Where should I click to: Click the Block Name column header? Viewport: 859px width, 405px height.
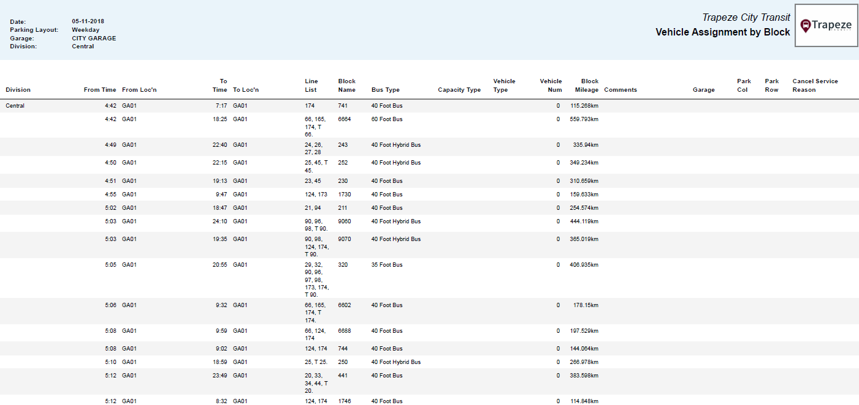pyautogui.click(x=346, y=85)
